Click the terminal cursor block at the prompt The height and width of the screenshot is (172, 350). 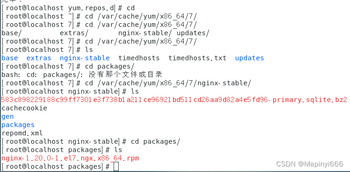pos(116,166)
